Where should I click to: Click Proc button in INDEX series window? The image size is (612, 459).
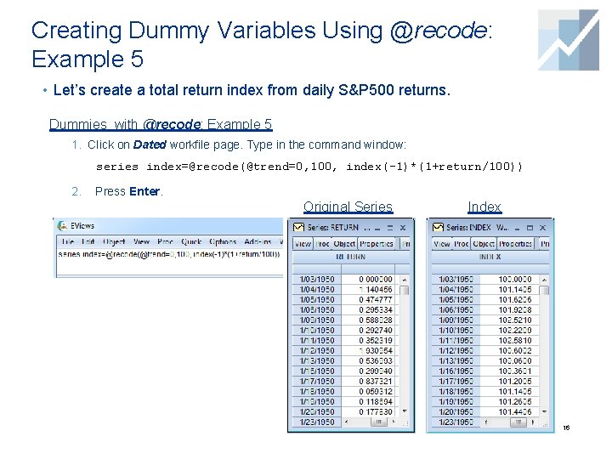click(x=462, y=244)
